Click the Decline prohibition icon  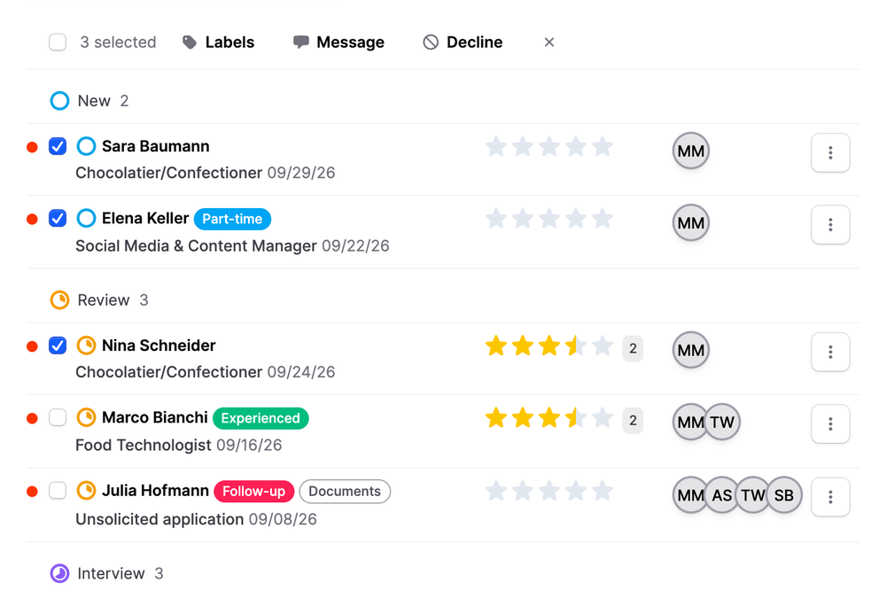click(431, 43)
